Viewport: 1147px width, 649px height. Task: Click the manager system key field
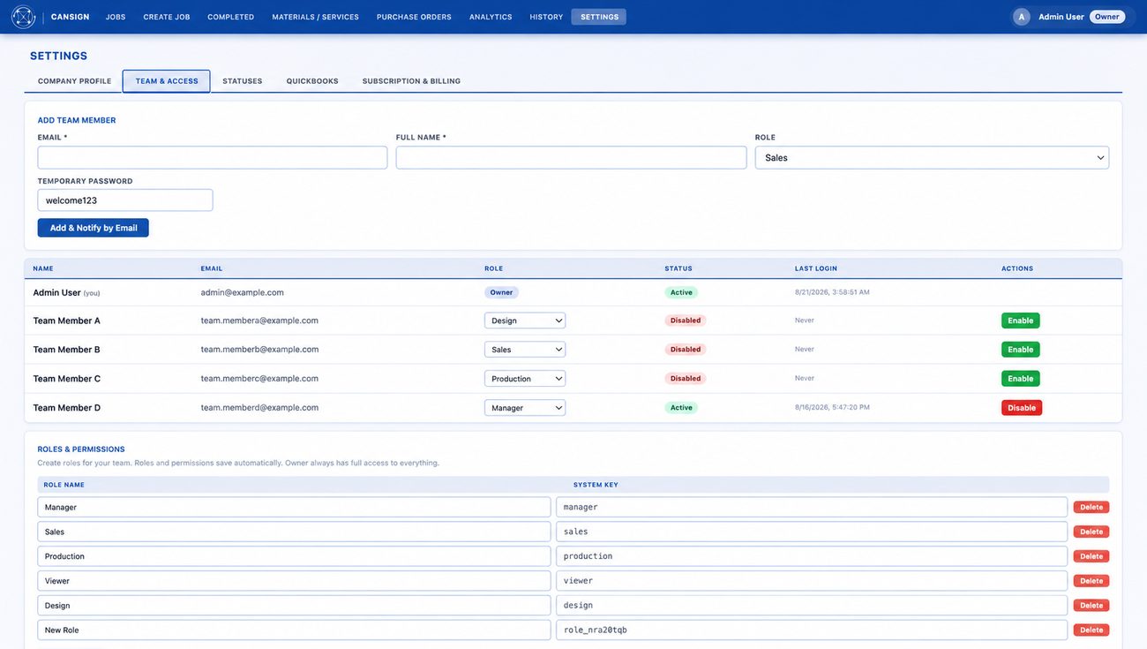point(812,507)
